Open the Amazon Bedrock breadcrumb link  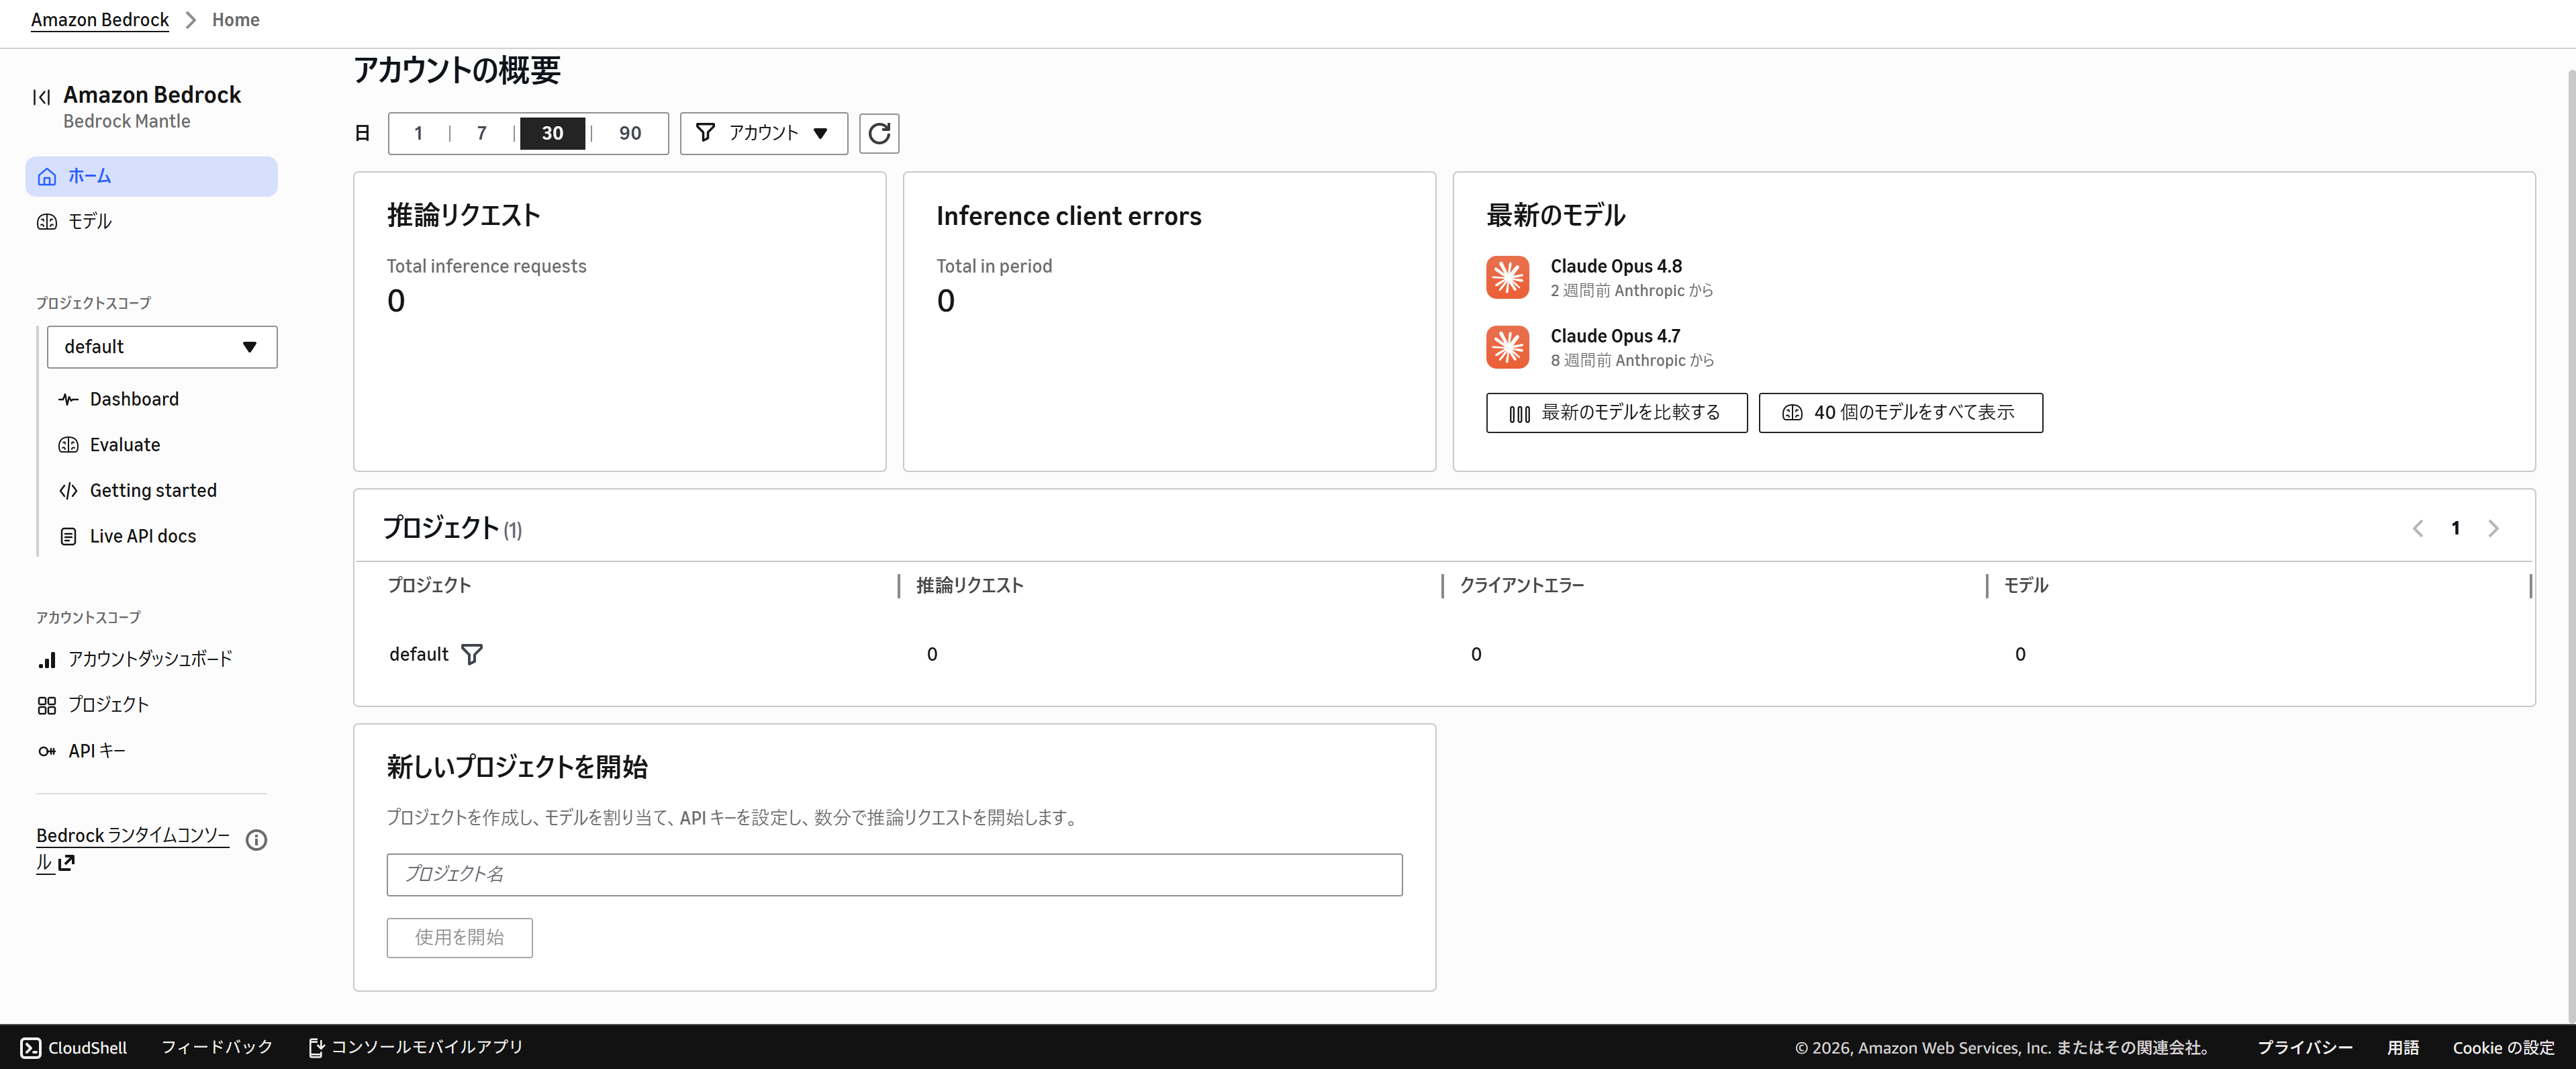click(x=100, y=20)
